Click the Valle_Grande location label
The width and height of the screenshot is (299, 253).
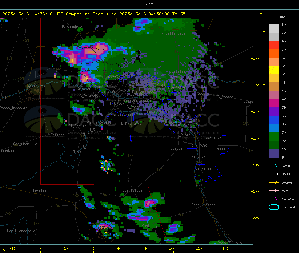tap(99, 123)
